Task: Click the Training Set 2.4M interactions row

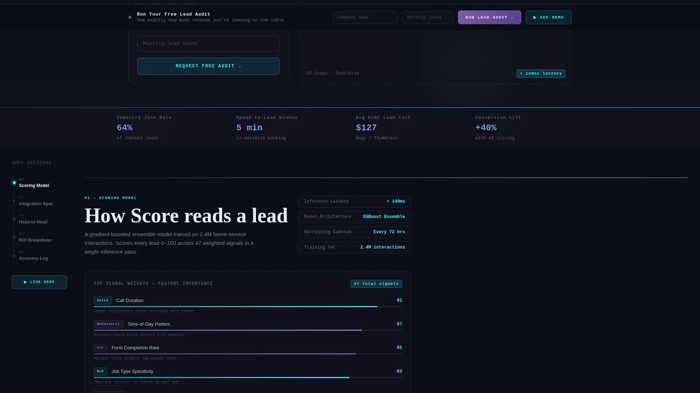Action: 354,247
